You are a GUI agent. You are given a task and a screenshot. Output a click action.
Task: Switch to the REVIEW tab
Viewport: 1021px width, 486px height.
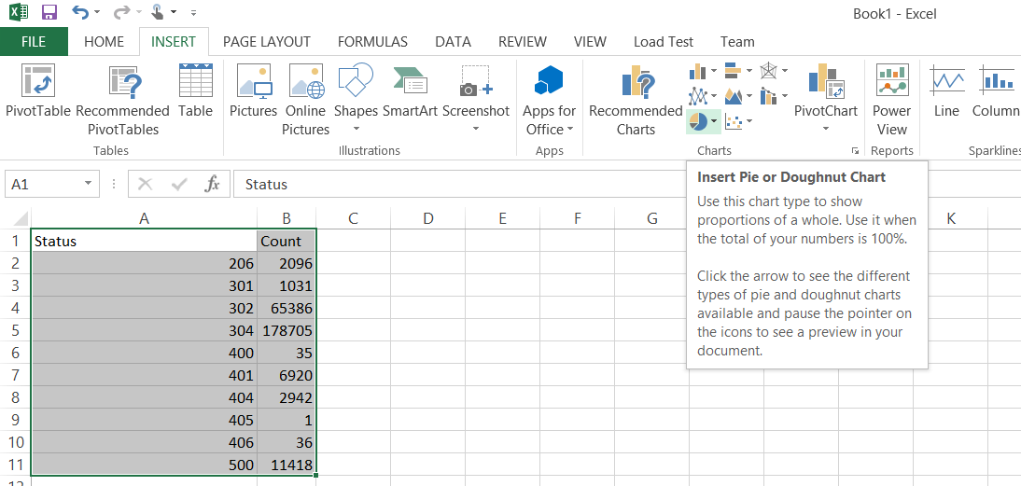(523, 42)
